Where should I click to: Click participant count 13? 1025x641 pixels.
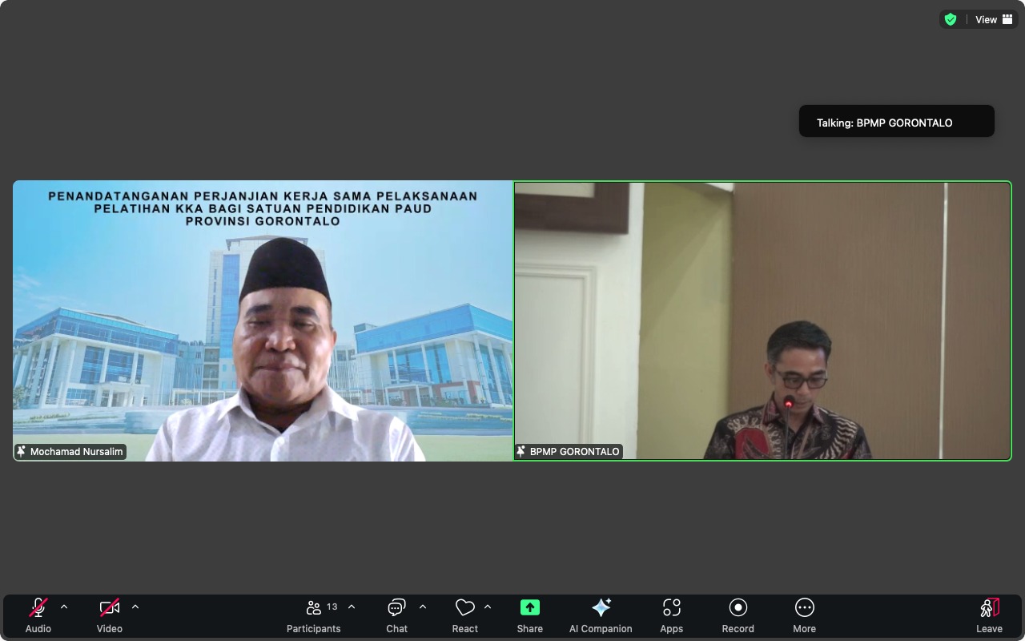click(x=332, y=607)
